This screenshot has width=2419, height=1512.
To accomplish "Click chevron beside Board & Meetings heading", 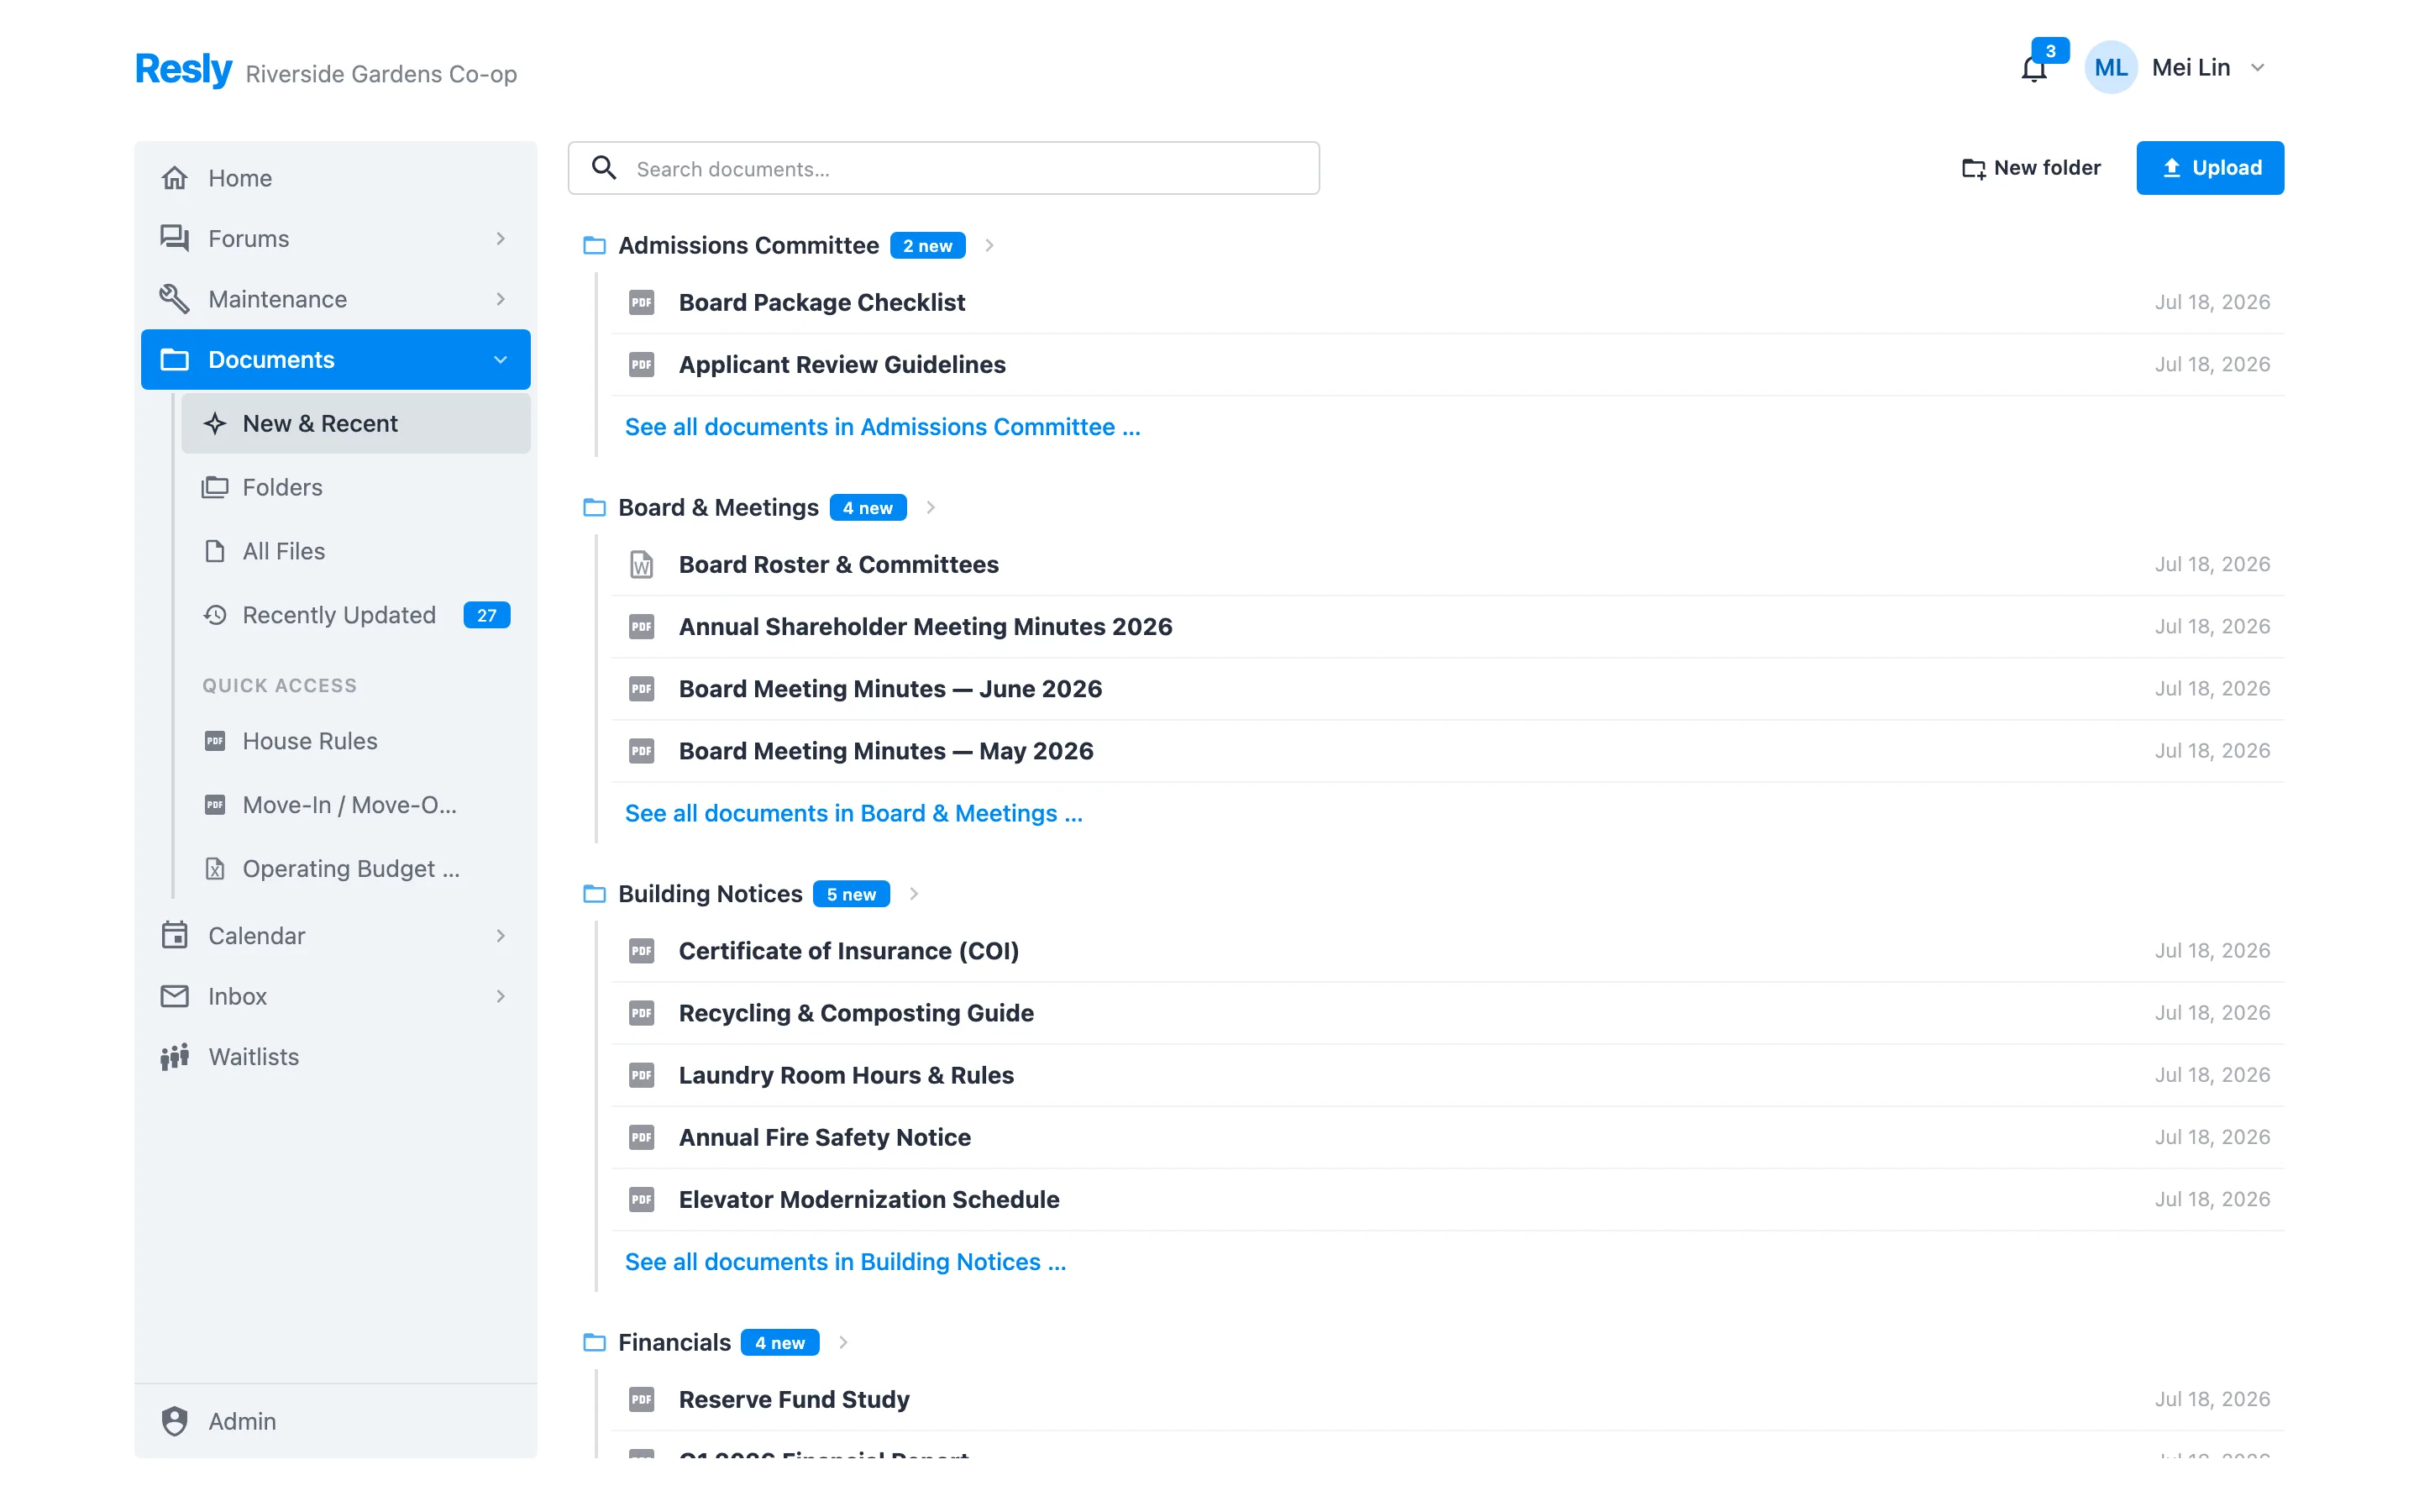I will coord(931,507).
